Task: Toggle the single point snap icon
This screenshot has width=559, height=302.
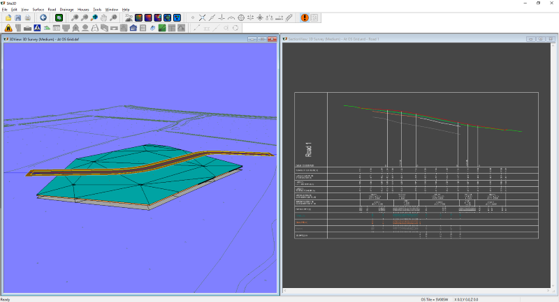Action: (192, 17)
